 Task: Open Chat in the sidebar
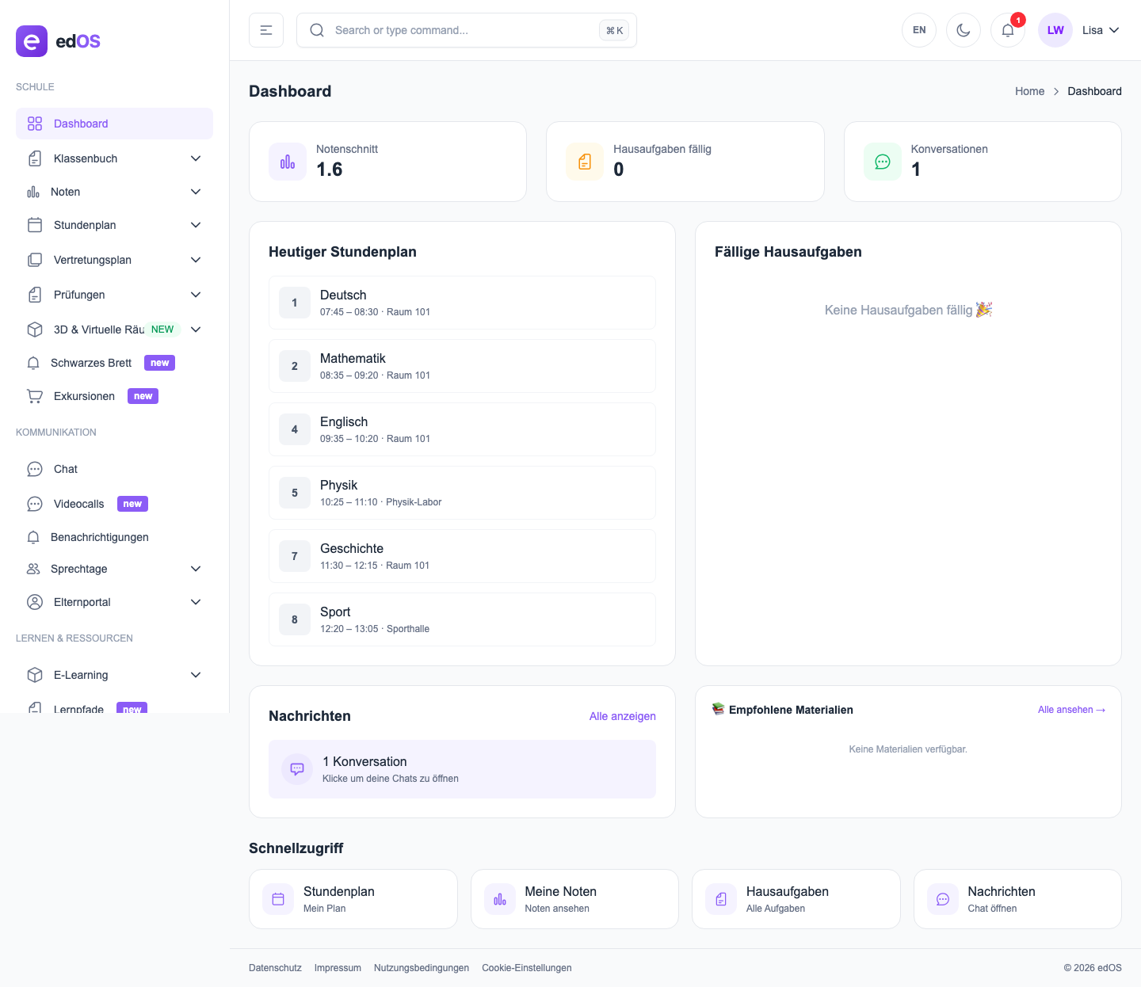tap(66, 469)
